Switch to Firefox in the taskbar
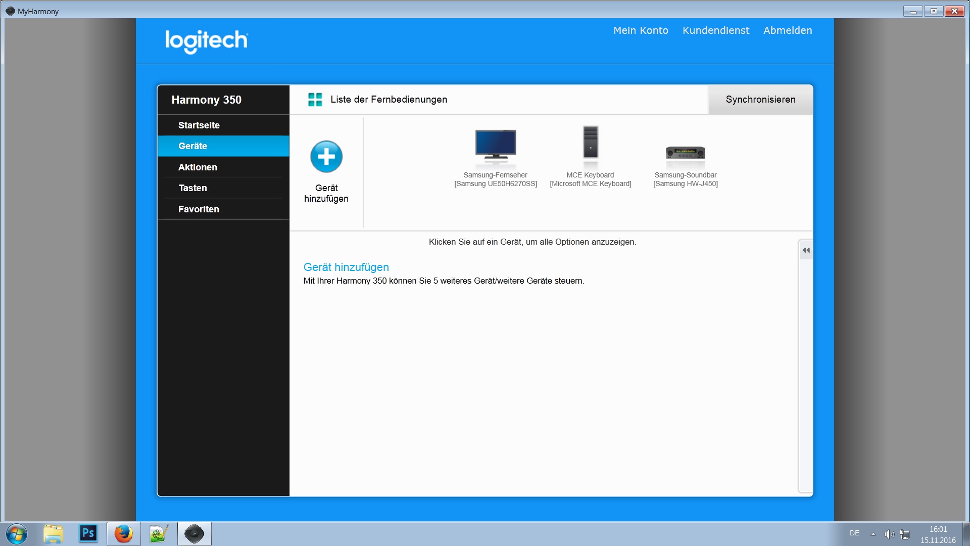Viewport: 970px width, 546px height. point(124,534)
